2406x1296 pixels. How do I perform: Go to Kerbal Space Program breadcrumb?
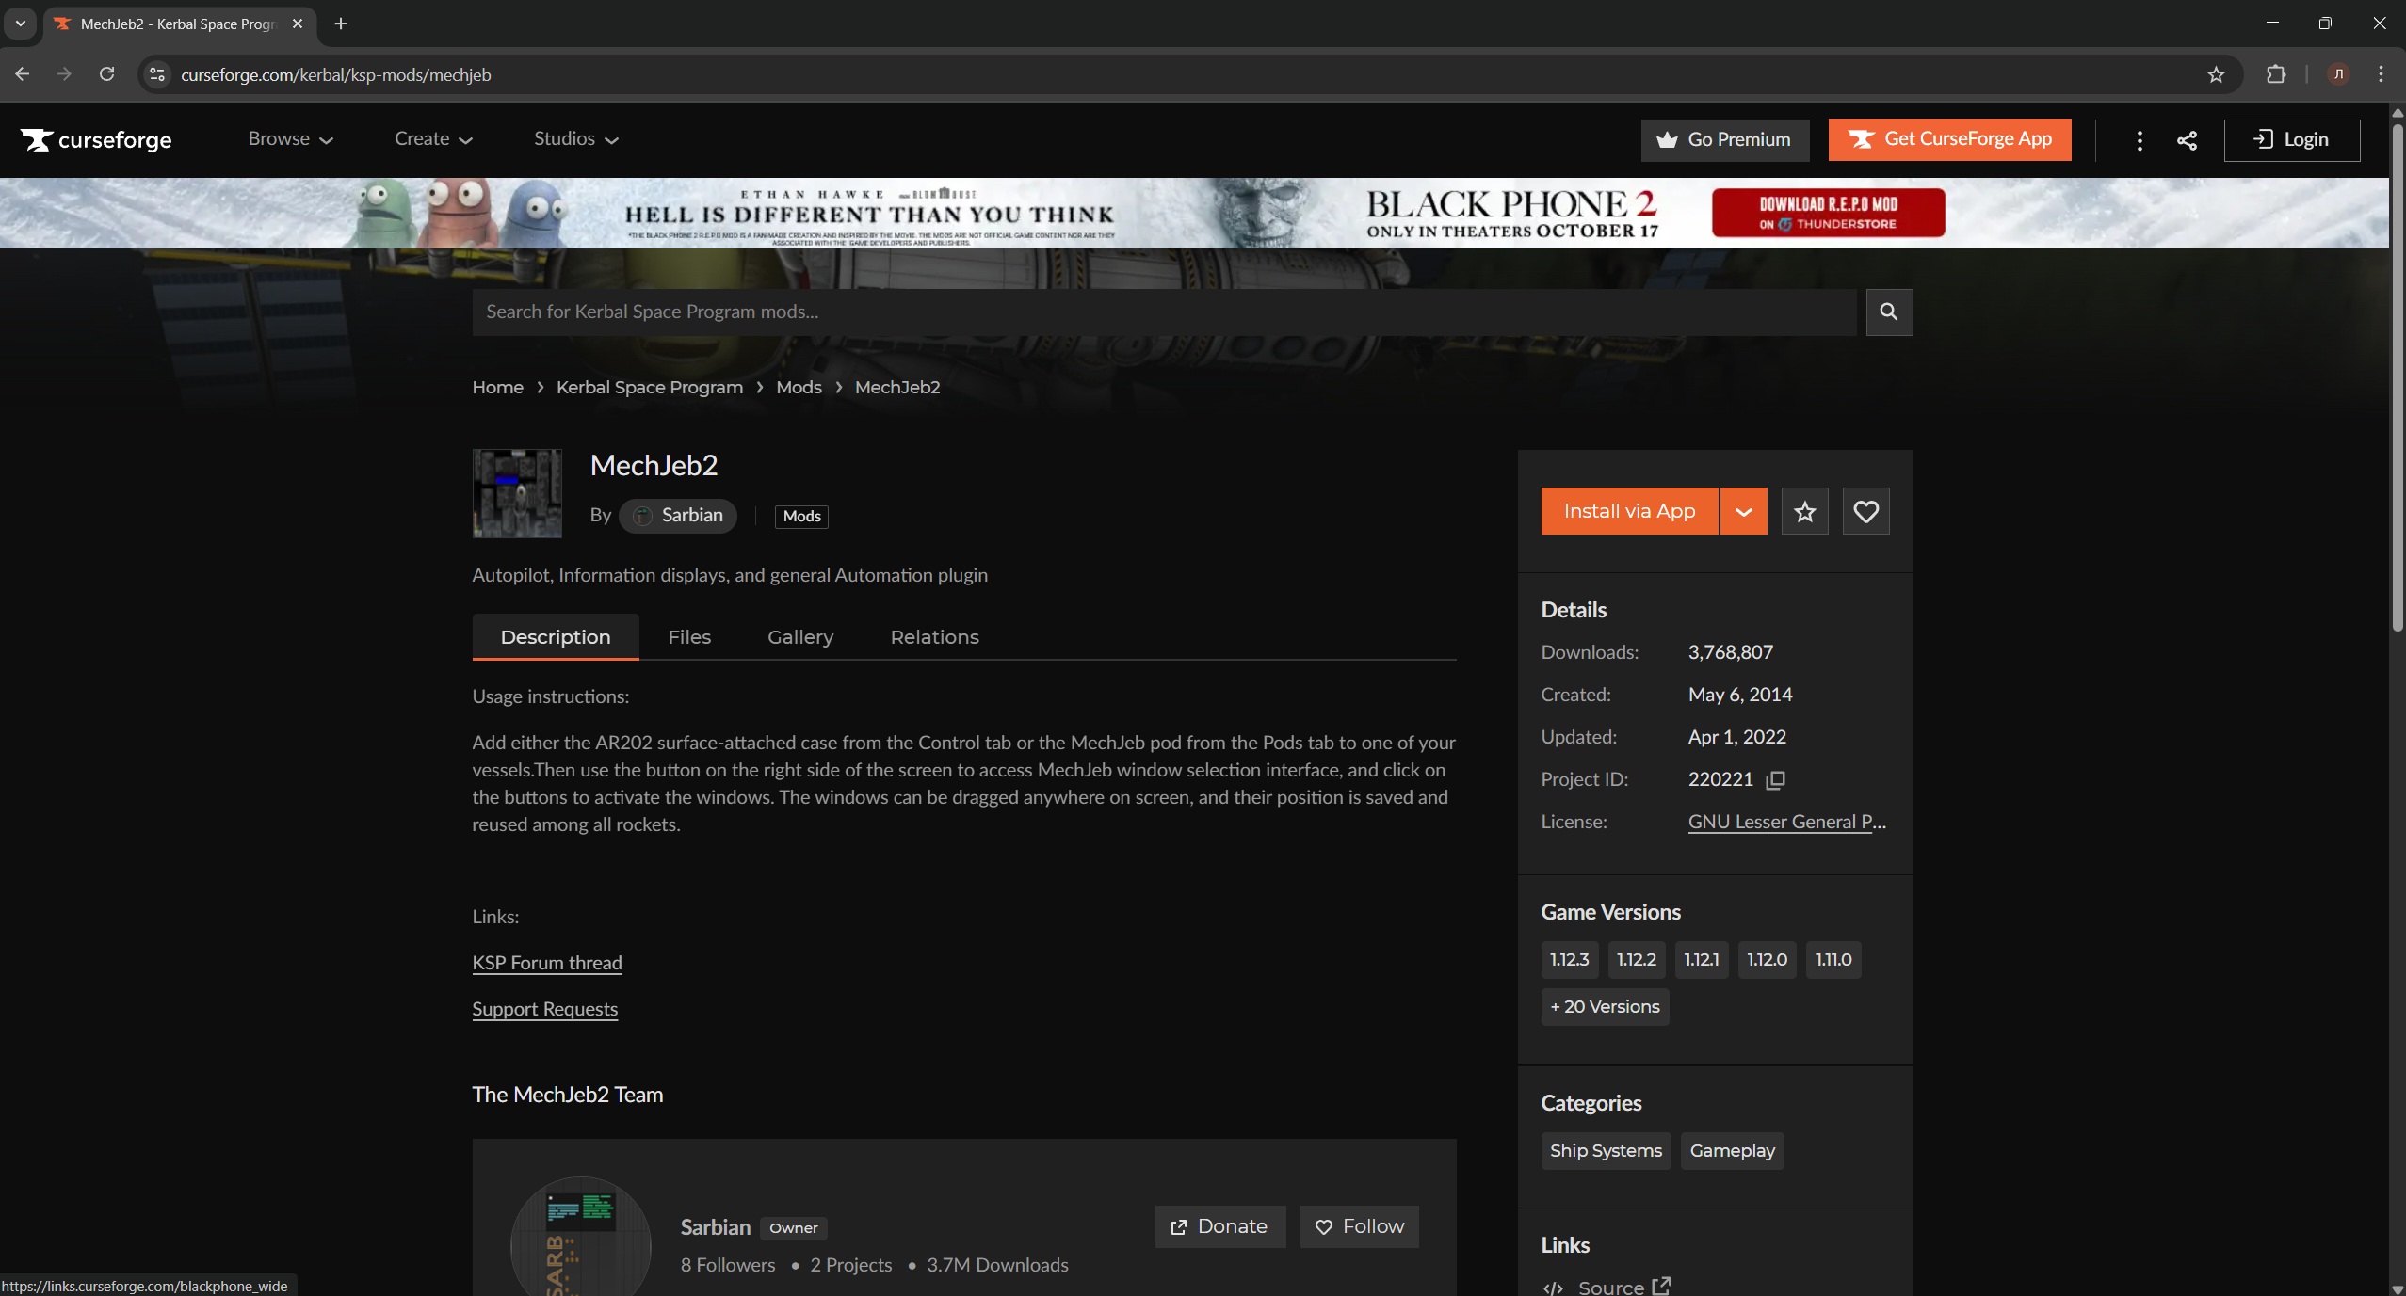[x=649, y=388]
